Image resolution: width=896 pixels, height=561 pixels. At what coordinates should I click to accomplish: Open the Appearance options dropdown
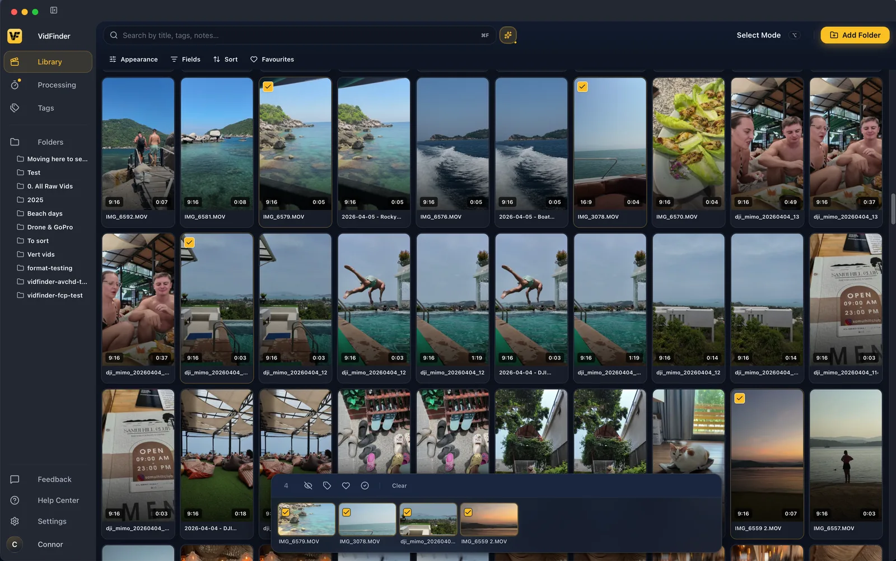[133, 59]
